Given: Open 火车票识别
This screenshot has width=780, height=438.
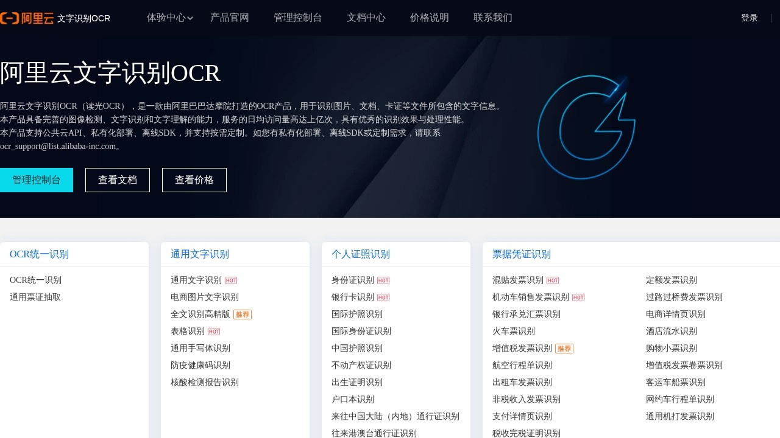Looking at the screenshot, I should point(514,332).
